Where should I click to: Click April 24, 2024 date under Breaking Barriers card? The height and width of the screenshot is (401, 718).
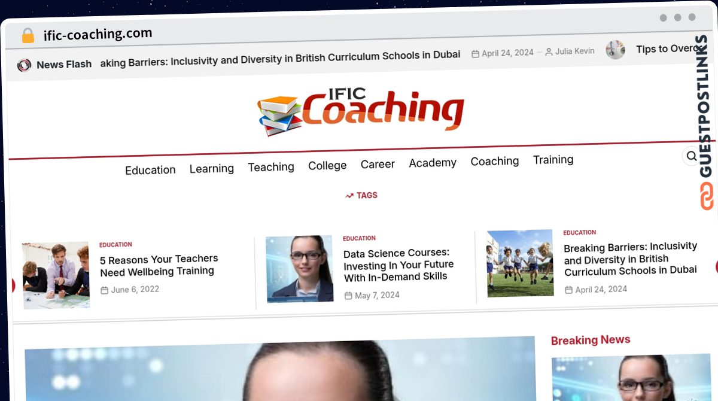pos(601,290)
